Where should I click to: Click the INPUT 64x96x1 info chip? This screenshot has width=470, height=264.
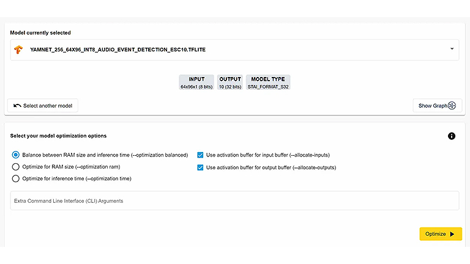tap(196, 83)
